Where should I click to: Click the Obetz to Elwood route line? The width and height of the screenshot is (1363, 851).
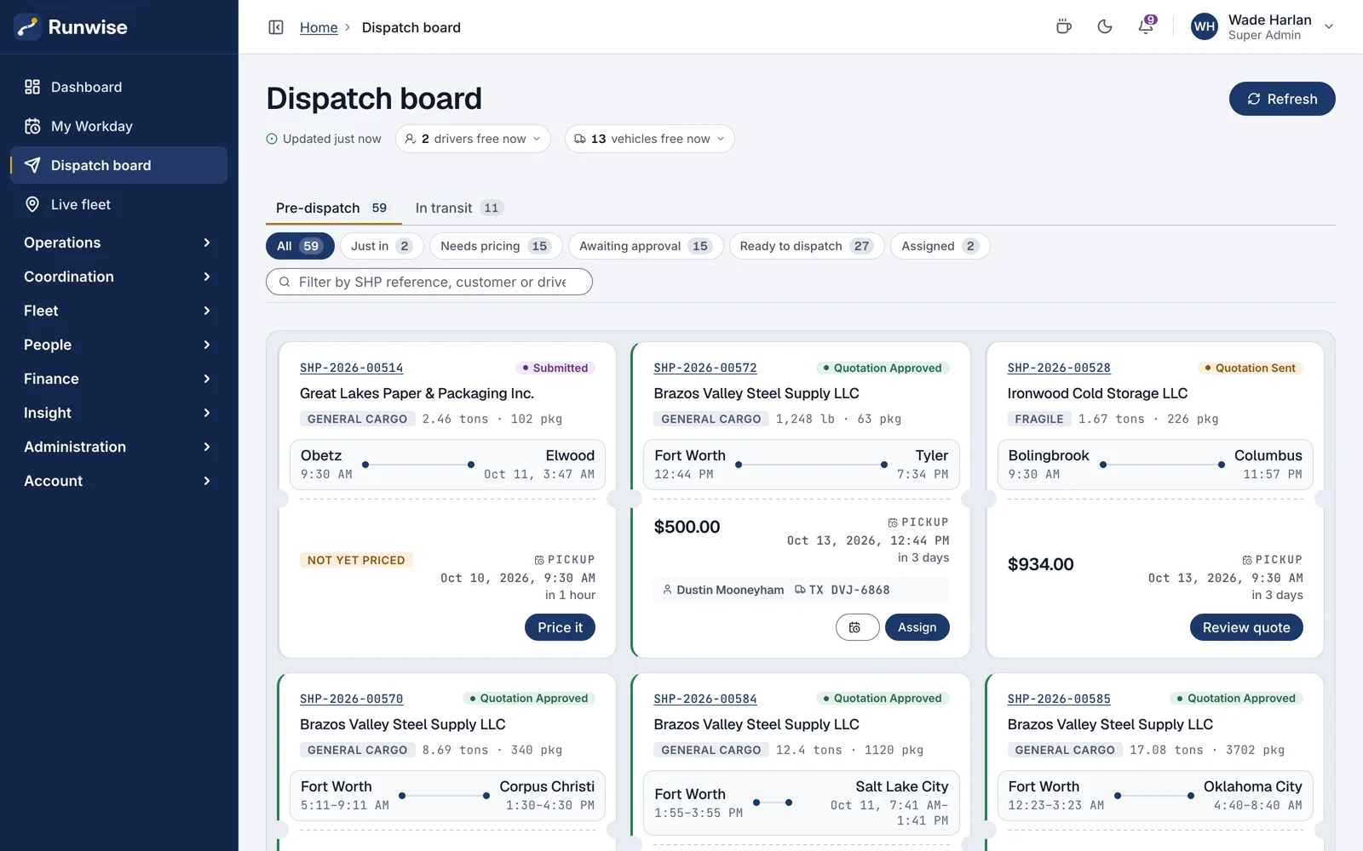(x=418, y=465)
